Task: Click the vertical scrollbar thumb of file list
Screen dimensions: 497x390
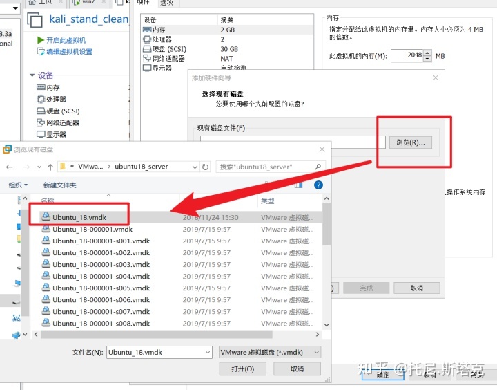Action: [x=327, y=224]
